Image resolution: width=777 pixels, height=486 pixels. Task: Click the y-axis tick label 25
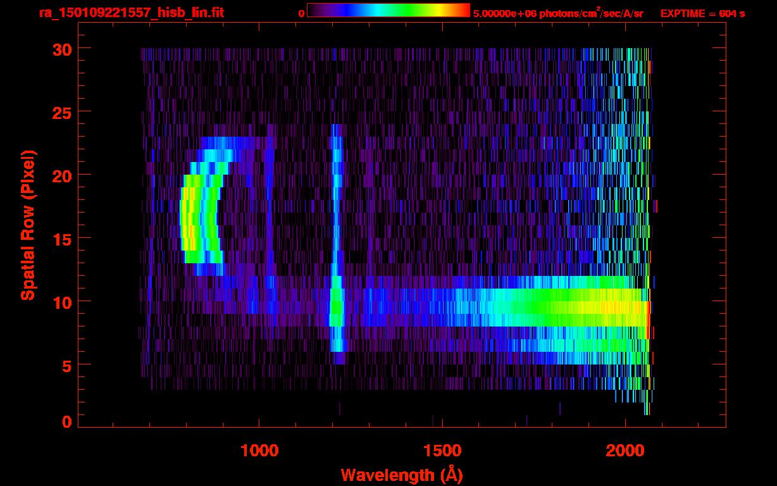click(61, 112)
